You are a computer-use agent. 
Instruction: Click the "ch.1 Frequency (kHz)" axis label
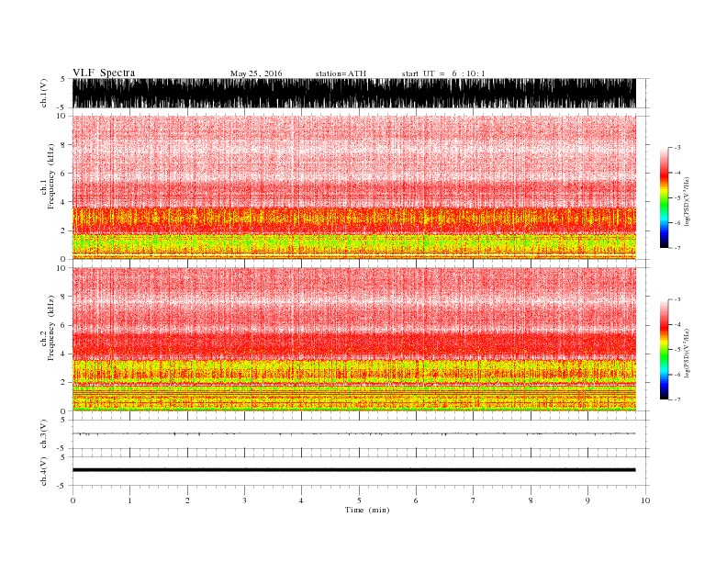click(x=48, y=176)
